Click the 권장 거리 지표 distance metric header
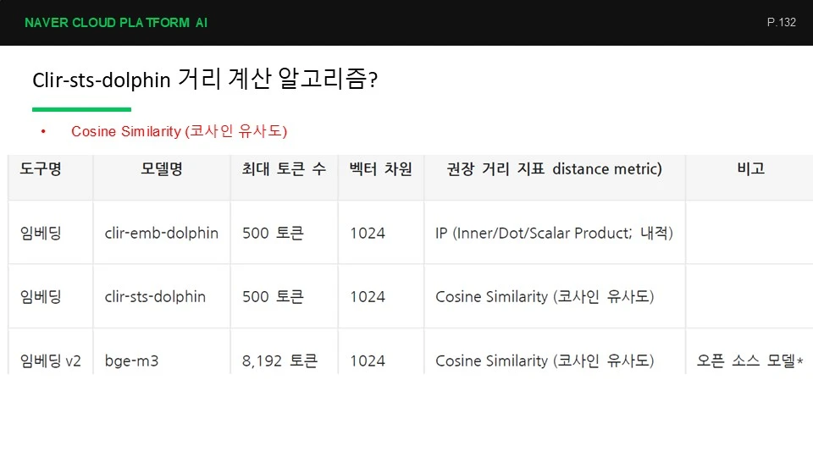 [554, 169]
